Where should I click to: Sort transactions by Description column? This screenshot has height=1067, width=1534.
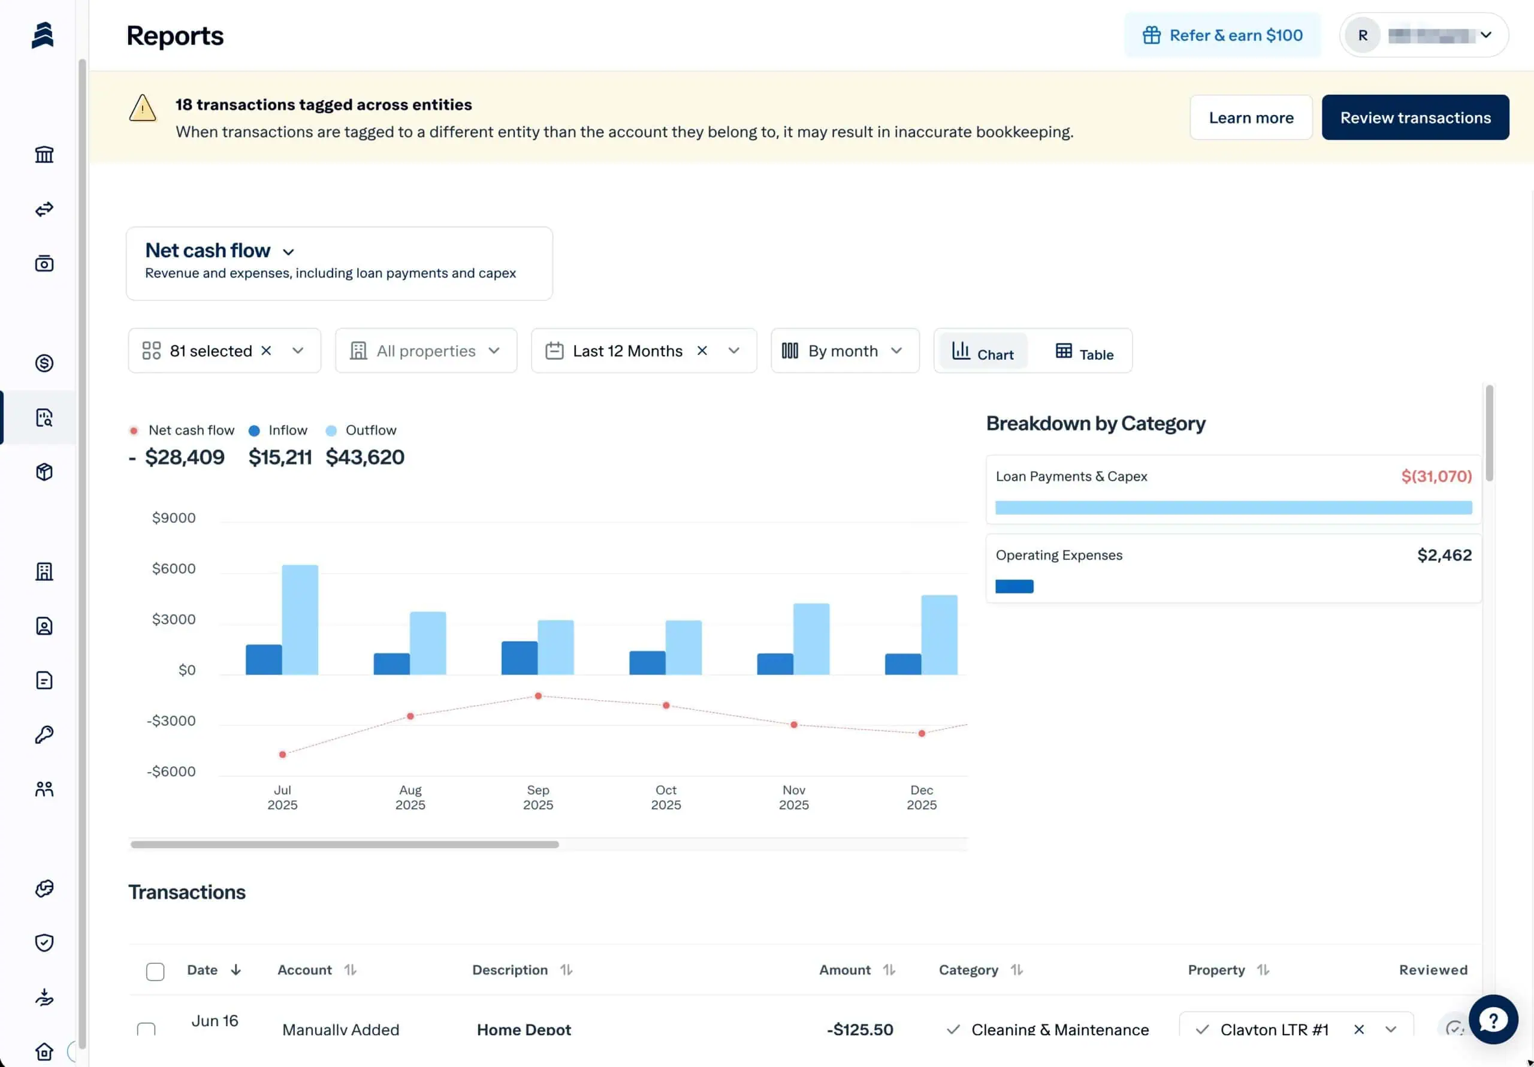click(523, 970)
